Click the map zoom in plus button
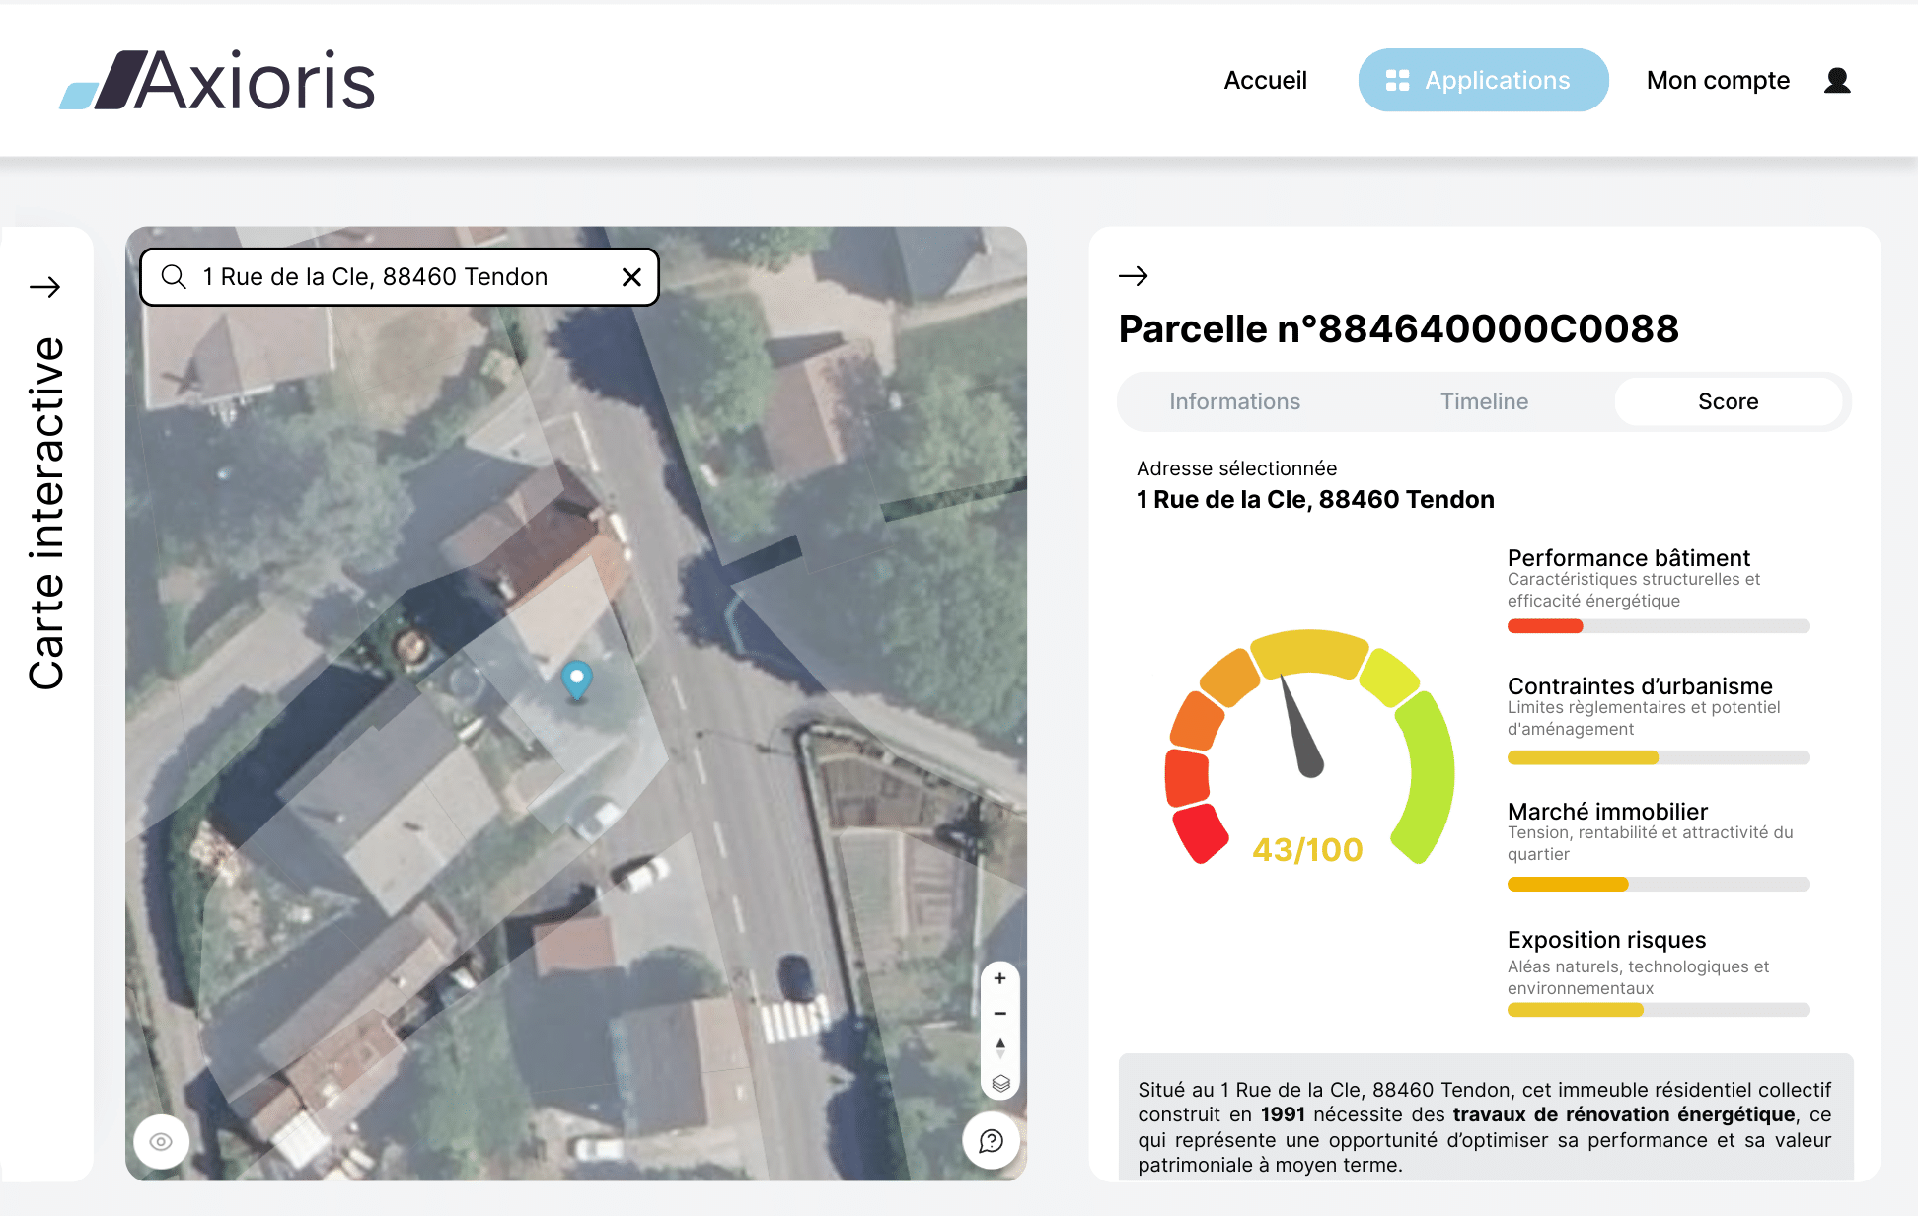Viewport: 1918px width, 1216px height. (999, 978)
